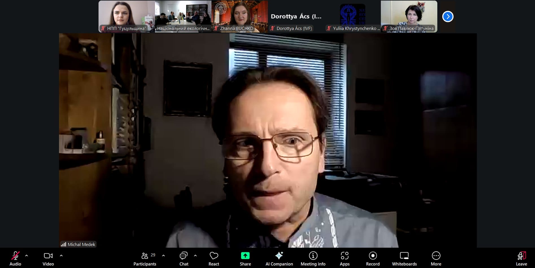535x268 pixels.
Task: Toggle camera using the Video button
Action: (x=48, y=258)
